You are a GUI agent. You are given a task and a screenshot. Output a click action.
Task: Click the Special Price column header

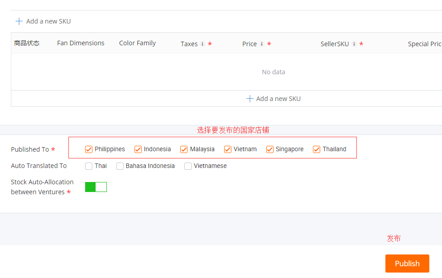click(x=425, y=44)
